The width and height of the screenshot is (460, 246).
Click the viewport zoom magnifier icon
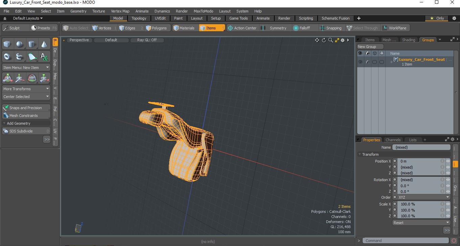pos(330,40)
